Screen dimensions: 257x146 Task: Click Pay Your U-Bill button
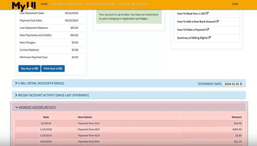click(29, 69)
